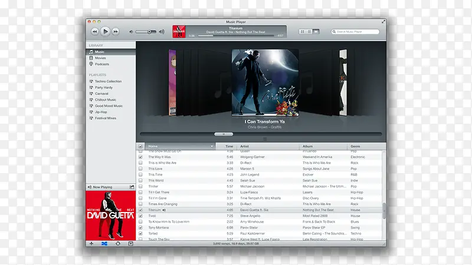Click the Music Player window title
Viewport: 472px width, 265px height.
(x=236, y=22)
